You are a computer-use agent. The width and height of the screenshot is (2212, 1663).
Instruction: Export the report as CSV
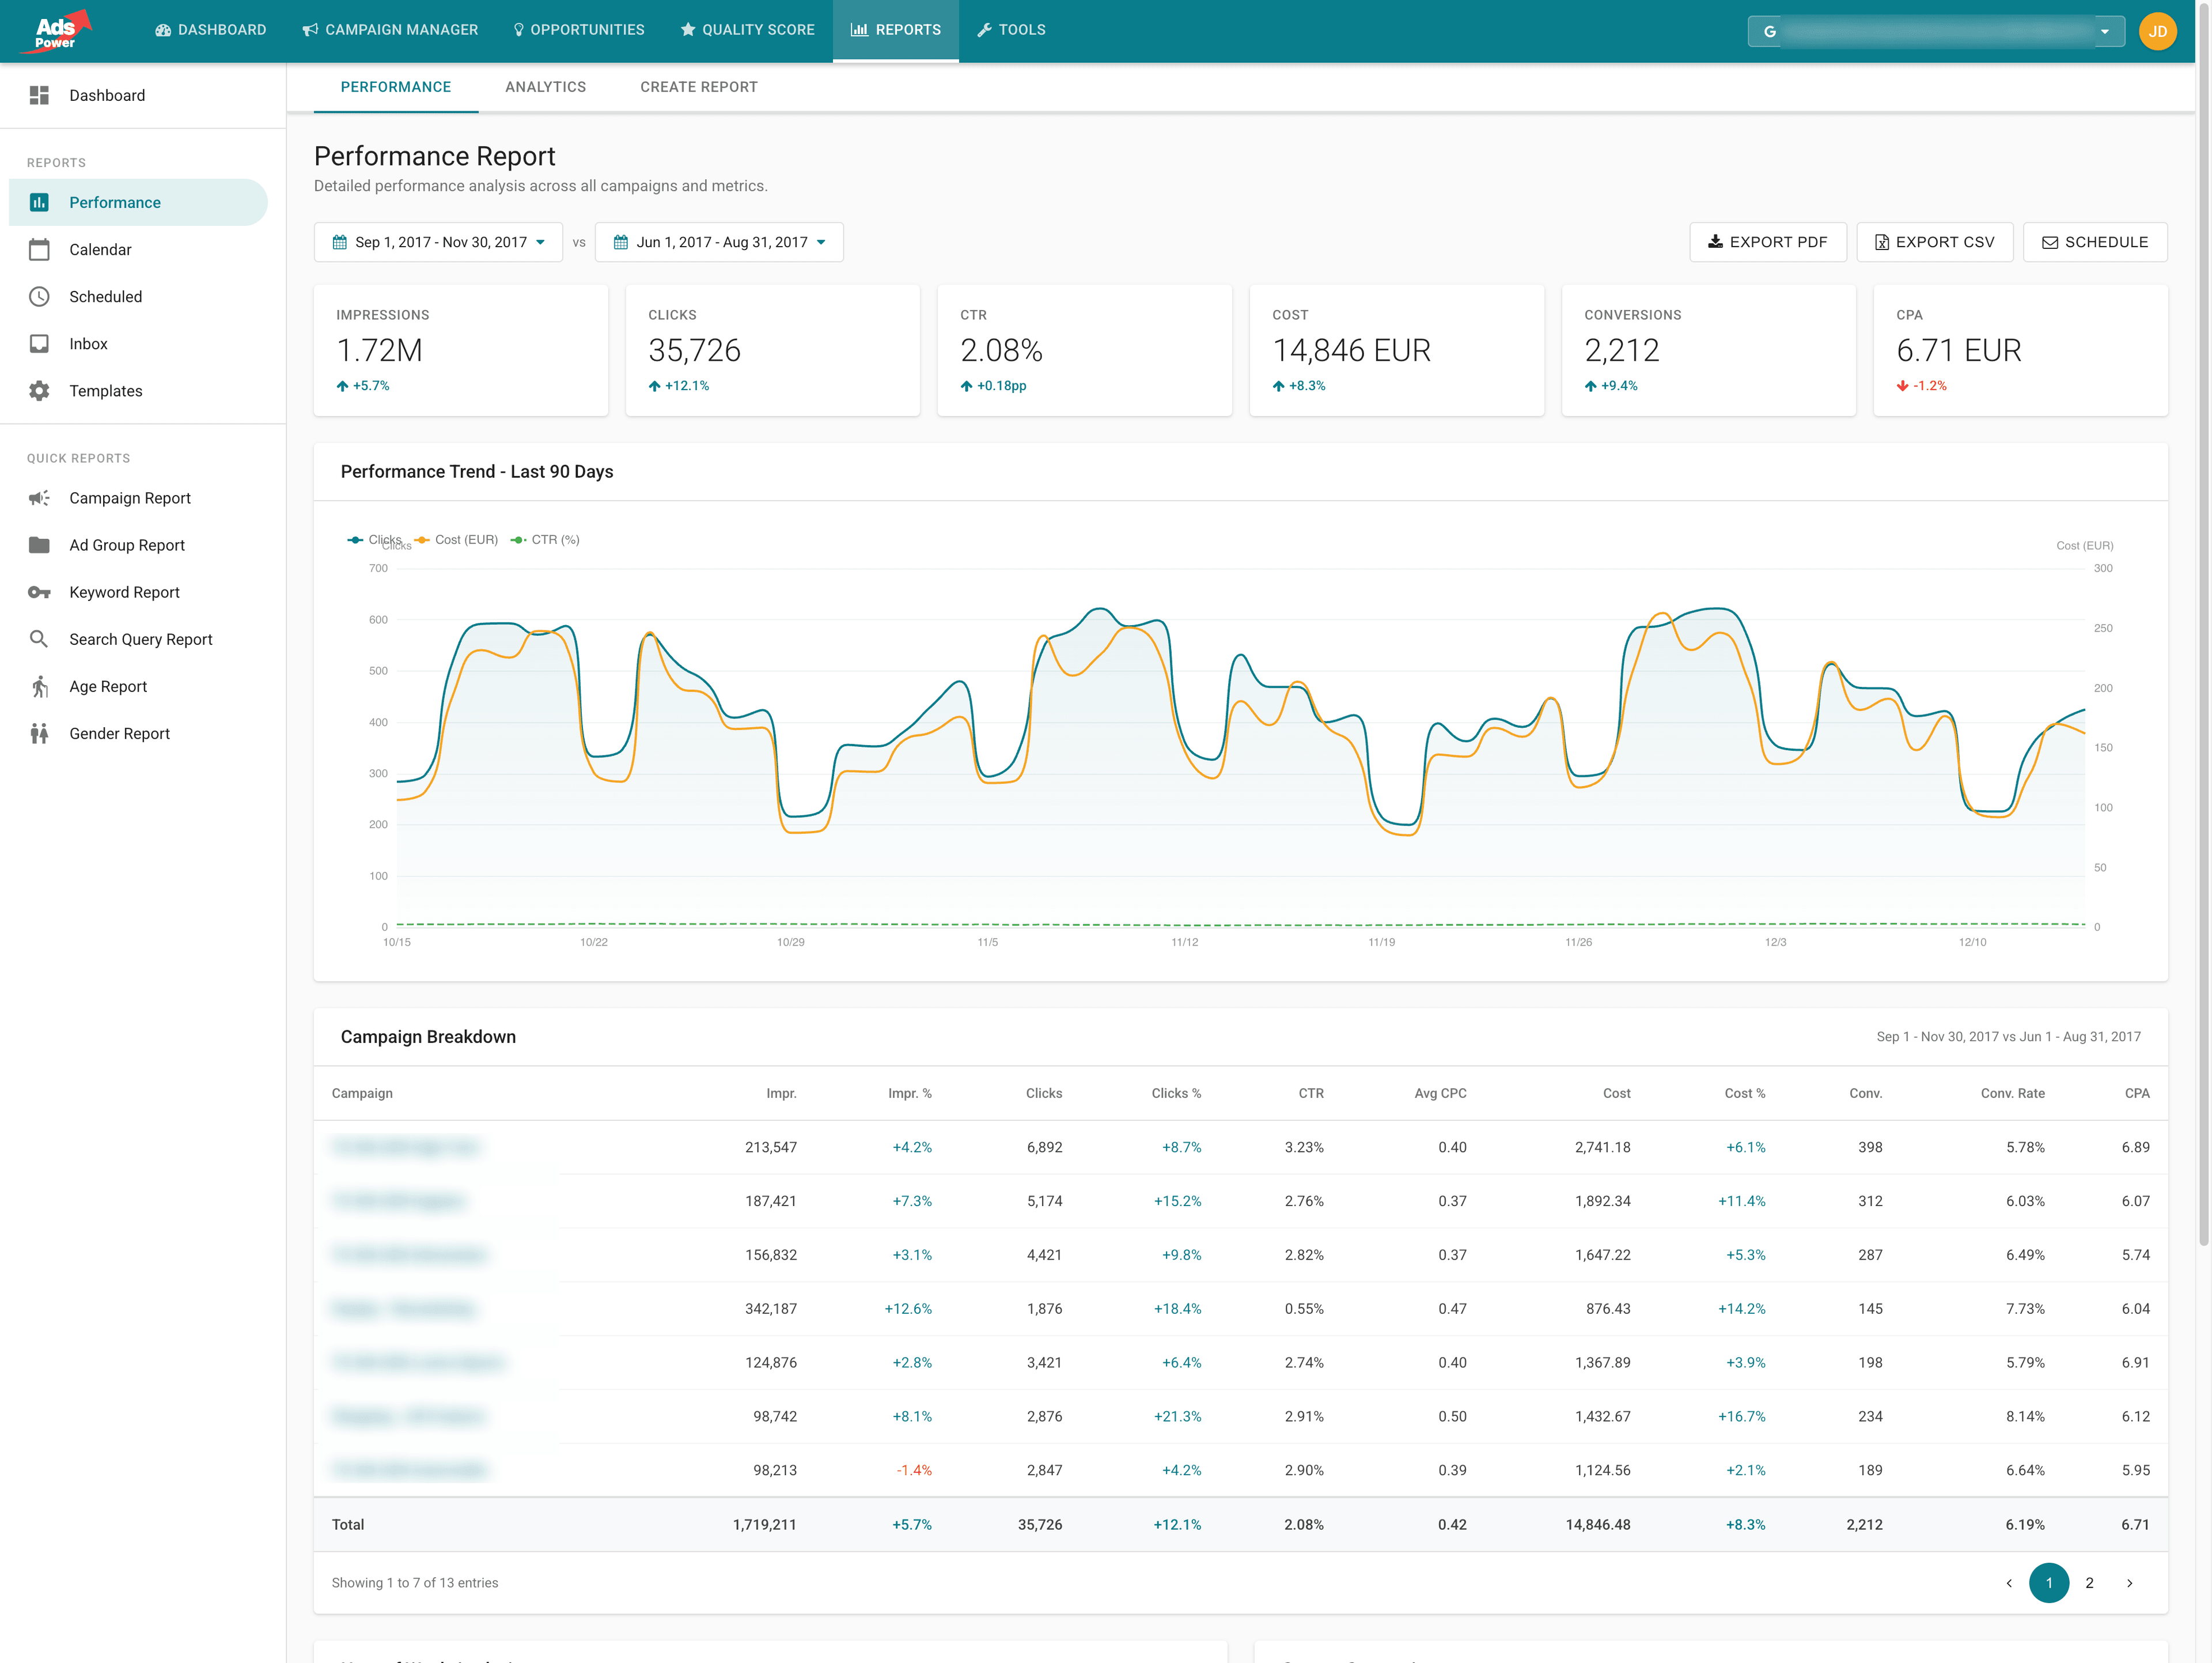1934,241
